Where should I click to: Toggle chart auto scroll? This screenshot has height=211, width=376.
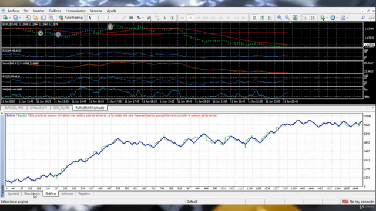tap(305, 18)
